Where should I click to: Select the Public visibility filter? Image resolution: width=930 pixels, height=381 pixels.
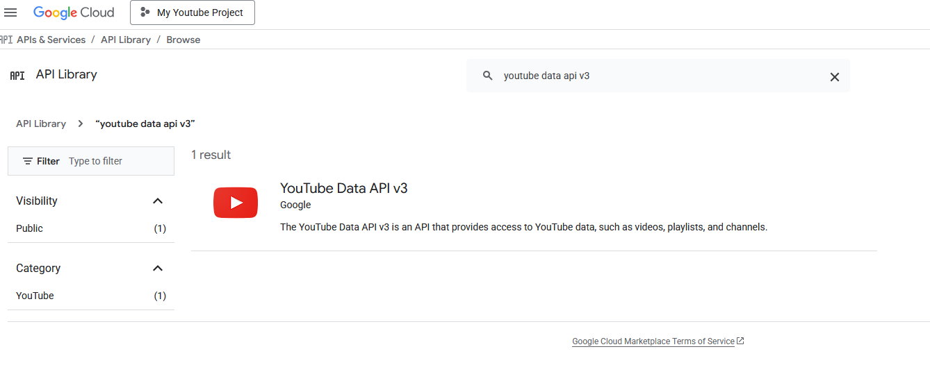[30, 228]
